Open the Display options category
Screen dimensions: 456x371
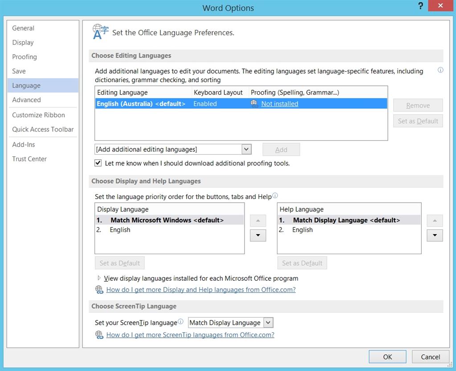coord(43,43)
